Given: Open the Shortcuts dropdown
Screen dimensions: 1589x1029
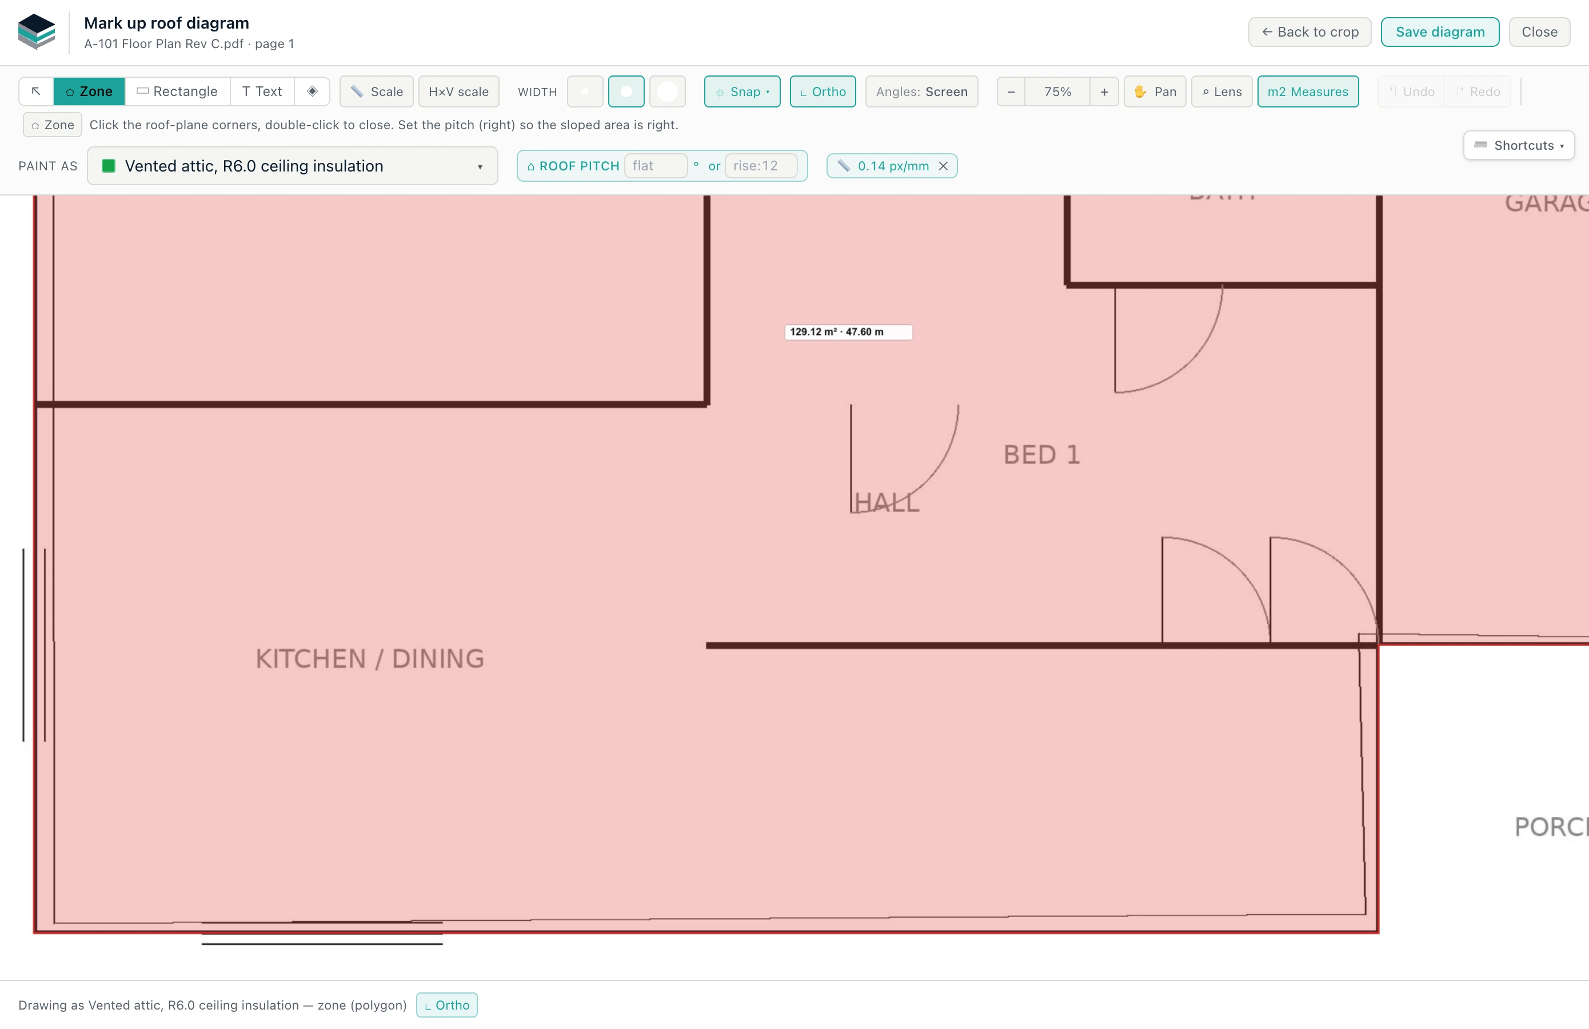Looking at the screenshot, I should coord(1519,146).
